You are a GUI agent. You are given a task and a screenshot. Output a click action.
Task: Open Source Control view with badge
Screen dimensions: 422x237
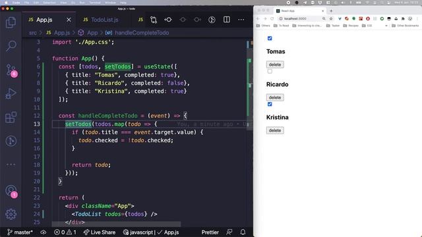tap(11, 70)
